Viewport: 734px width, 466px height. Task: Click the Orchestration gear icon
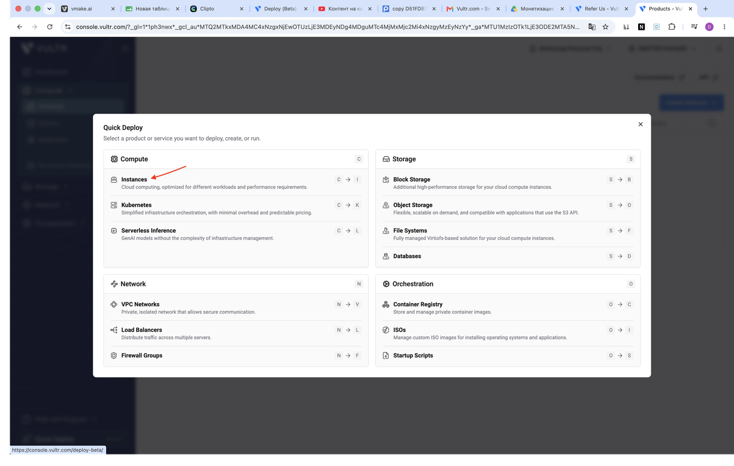click(386, 284)
